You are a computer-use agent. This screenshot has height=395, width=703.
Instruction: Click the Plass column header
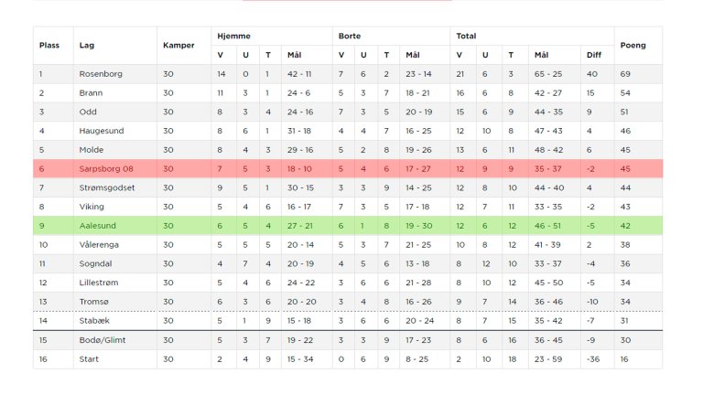click(x=49, y=45)
